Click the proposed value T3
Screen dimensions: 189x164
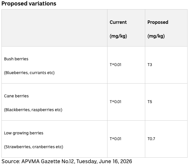[150, 65]
